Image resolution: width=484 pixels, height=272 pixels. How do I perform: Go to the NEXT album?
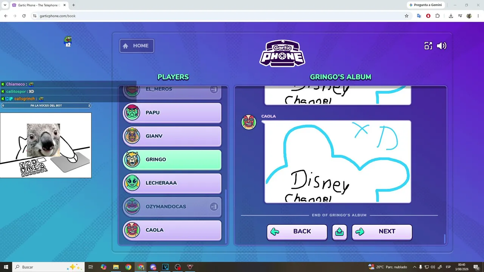(382, 232)
